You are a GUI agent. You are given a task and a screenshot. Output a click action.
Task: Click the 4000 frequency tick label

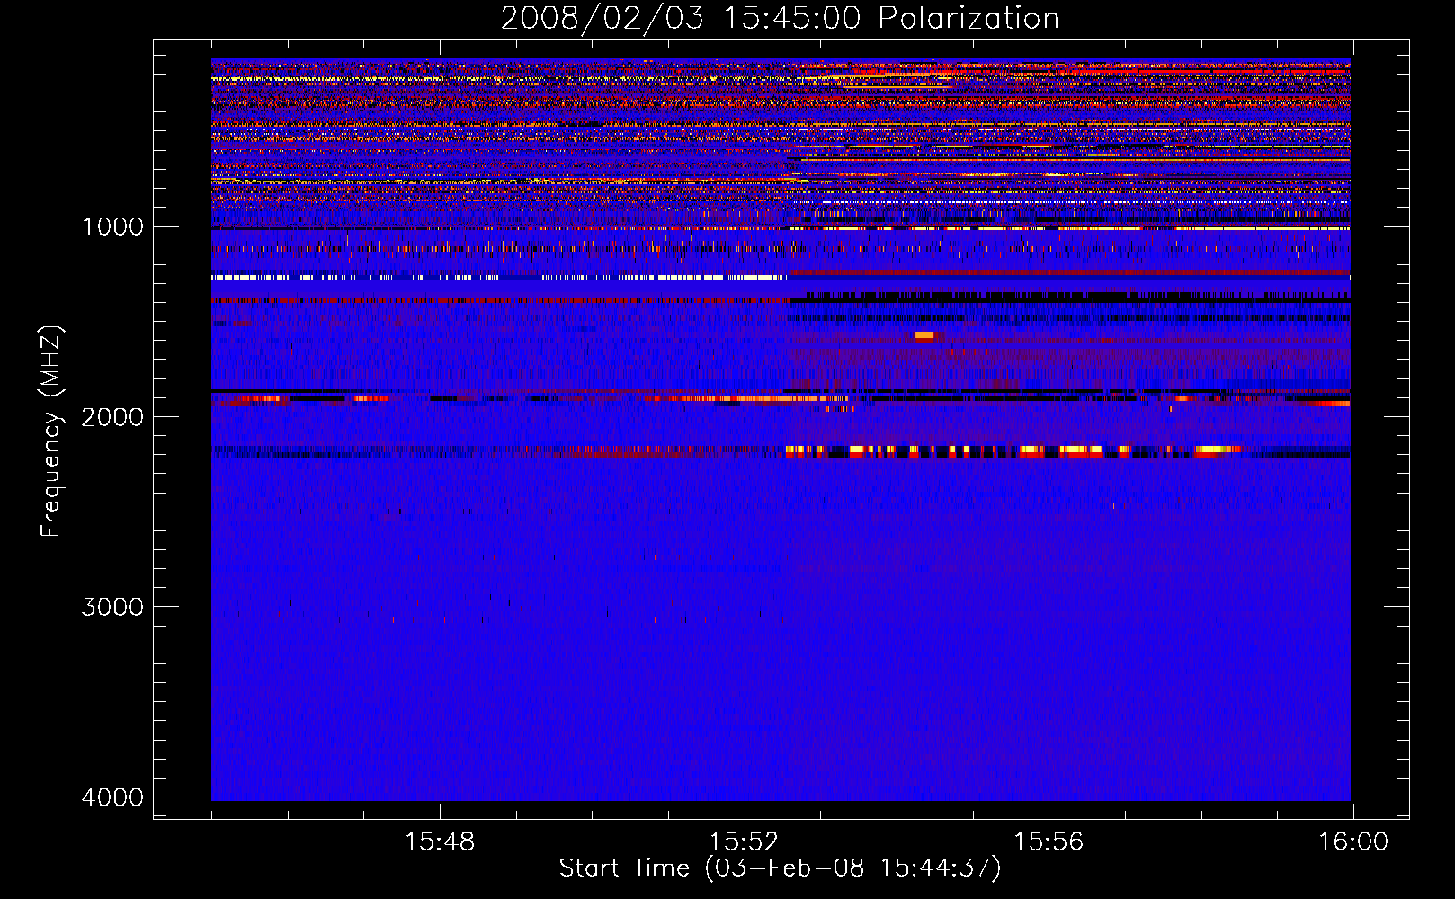click(112, 797)
